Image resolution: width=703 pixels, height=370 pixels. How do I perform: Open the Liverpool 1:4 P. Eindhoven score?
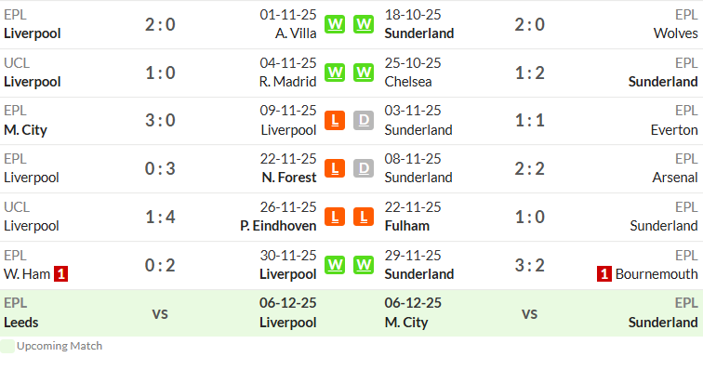[x=160, y=217]
